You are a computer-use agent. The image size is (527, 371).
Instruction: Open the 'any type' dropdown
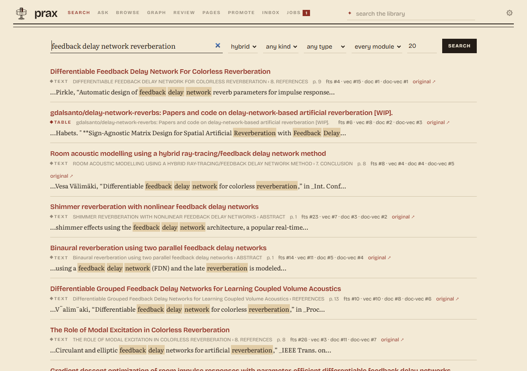click(x=325, y=47)
